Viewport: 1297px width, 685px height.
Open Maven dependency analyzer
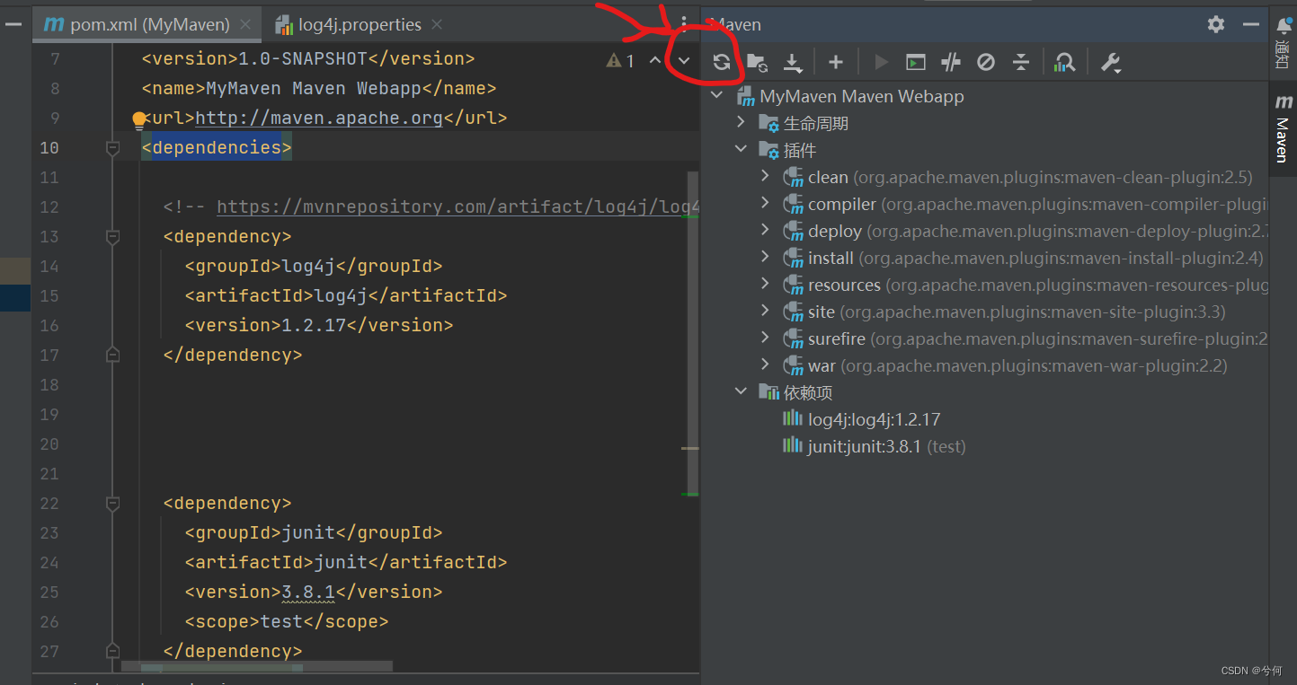[1065, 61]
